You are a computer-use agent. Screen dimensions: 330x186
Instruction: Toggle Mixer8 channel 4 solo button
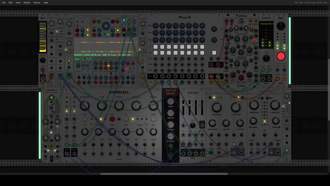click(x=176, y=47)
